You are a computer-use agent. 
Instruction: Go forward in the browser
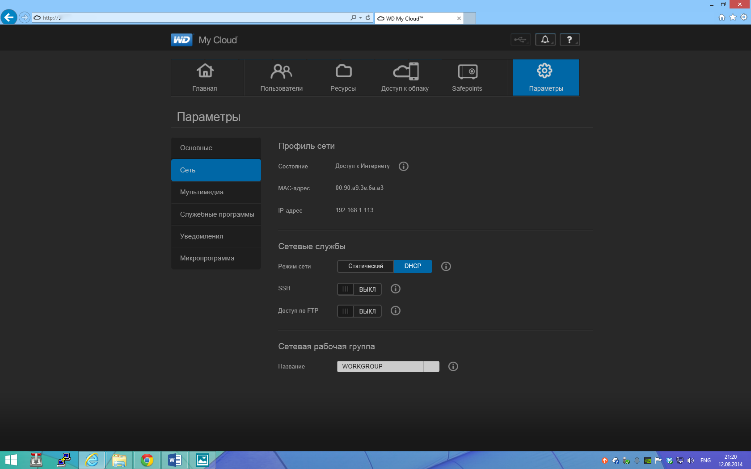point(25,17)
